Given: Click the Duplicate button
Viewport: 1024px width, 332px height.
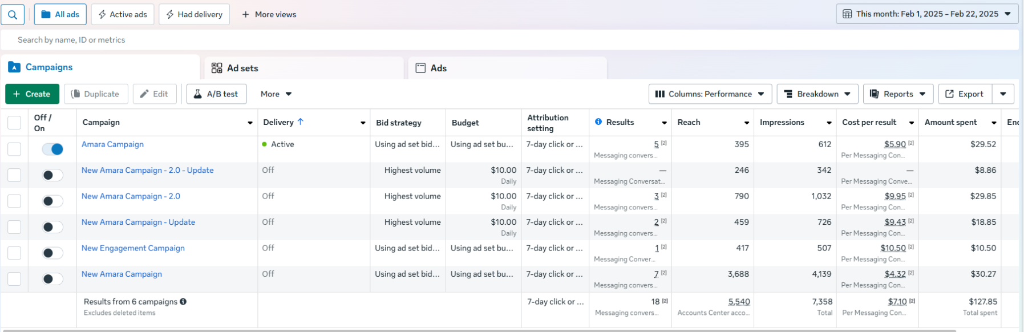Looking at the screenshot, I should coord(95,94).
